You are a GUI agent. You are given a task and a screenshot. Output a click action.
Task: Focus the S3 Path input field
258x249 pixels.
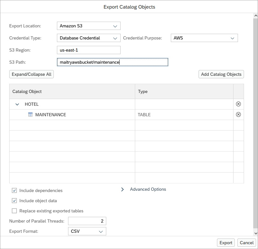pos(113,62)
